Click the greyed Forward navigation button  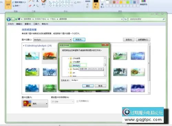(x=13, y=19)
